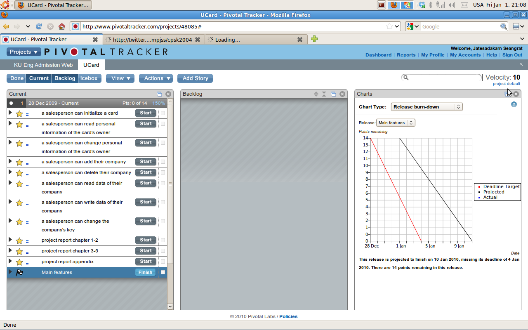The width and height of the screenshot is (528, 330).
Task: Expand the 'project report chapter 3-5' story
Action: [x=10, y=250]
